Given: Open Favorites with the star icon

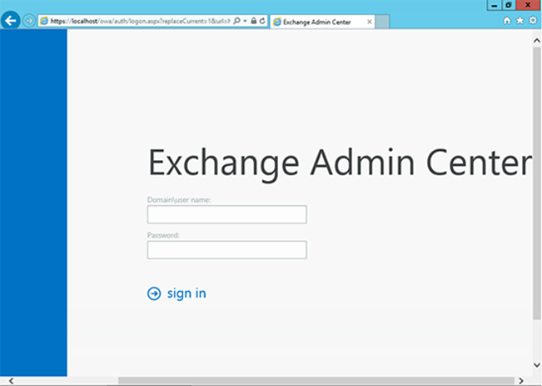Looking at the screenshot, I should (520, 21).
